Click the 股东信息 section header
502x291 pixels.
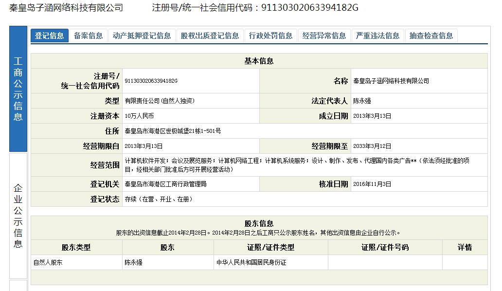(258, 223)
